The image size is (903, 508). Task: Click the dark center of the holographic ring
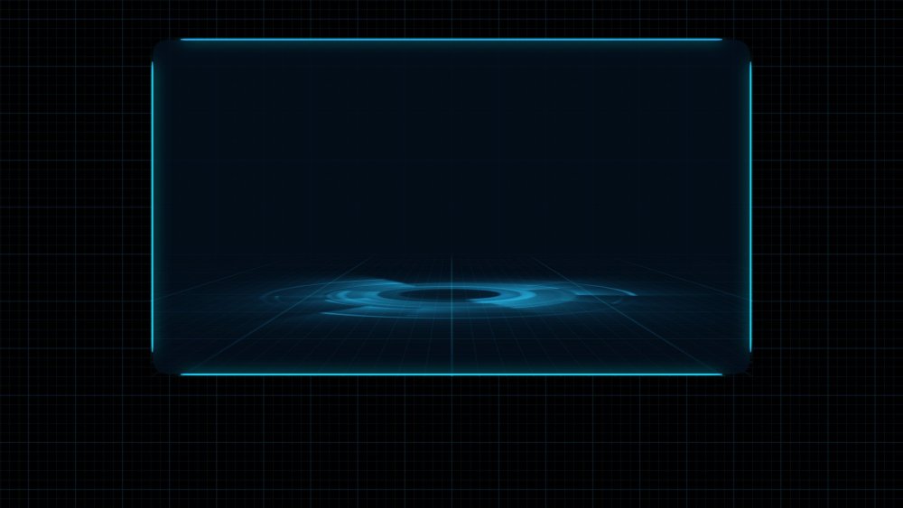point(451,294)
